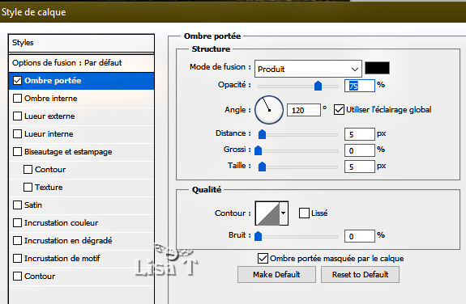Toggle Utiliser l'éclairage global checkbox

pyautogui.click(x=339, y=110)
